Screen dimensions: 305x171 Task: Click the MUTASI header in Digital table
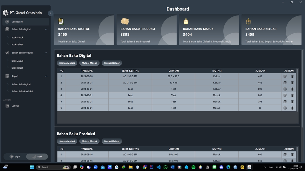217,71
